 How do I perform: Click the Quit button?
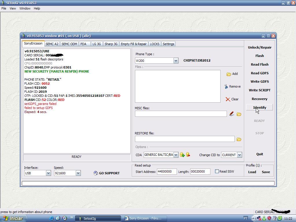point(260,154)
